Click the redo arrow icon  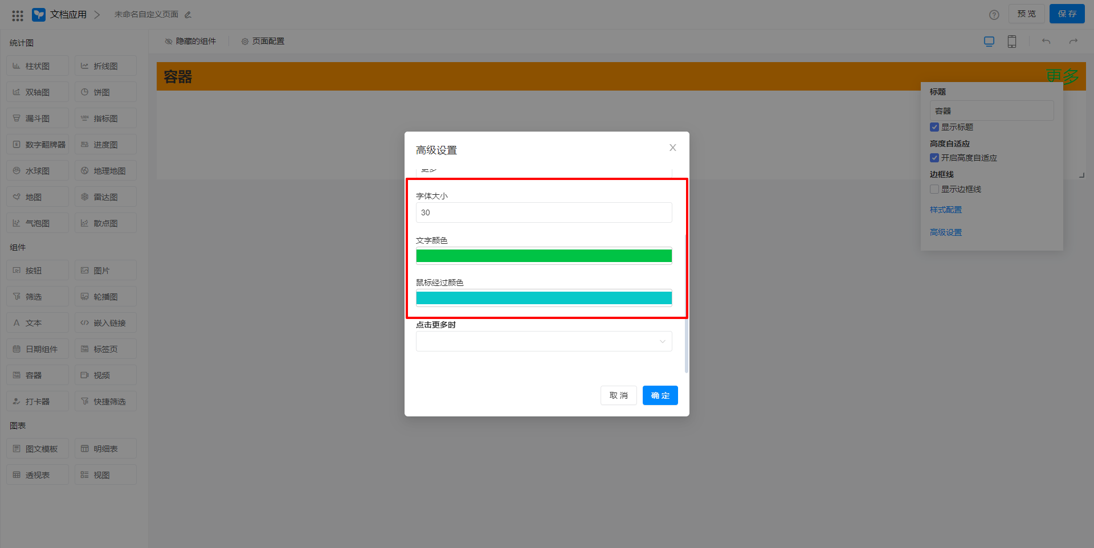1073,42
